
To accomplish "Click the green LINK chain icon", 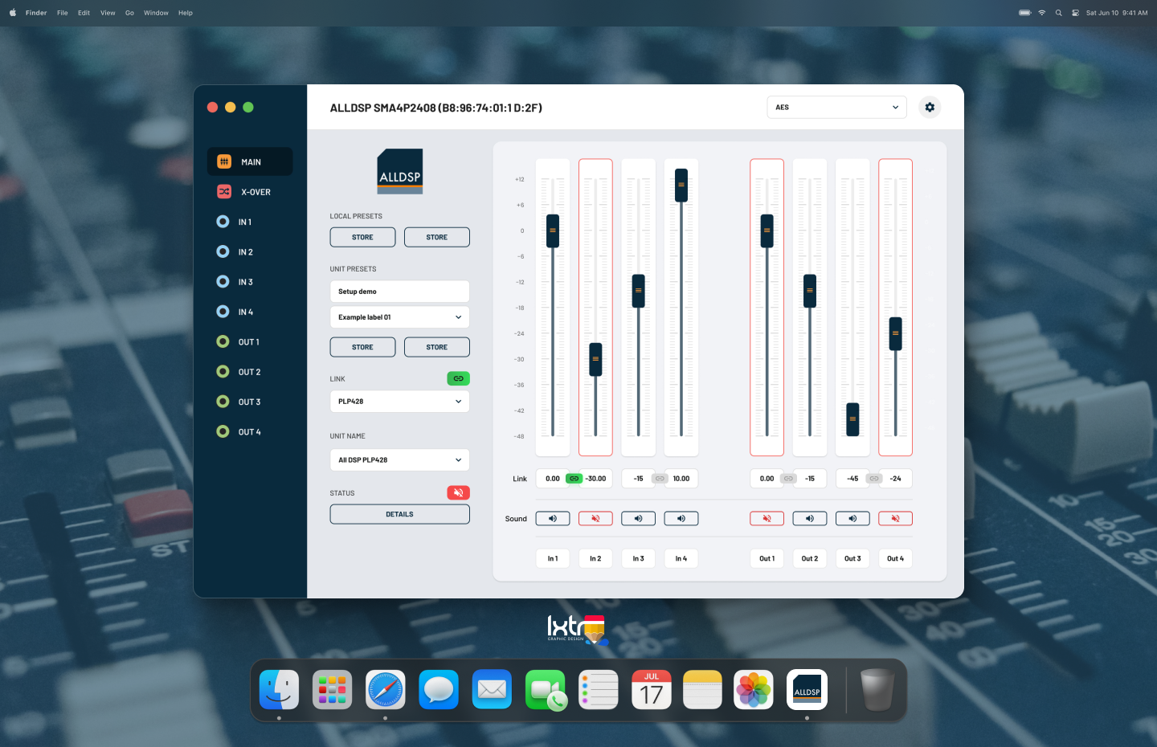I will (458, 378).
